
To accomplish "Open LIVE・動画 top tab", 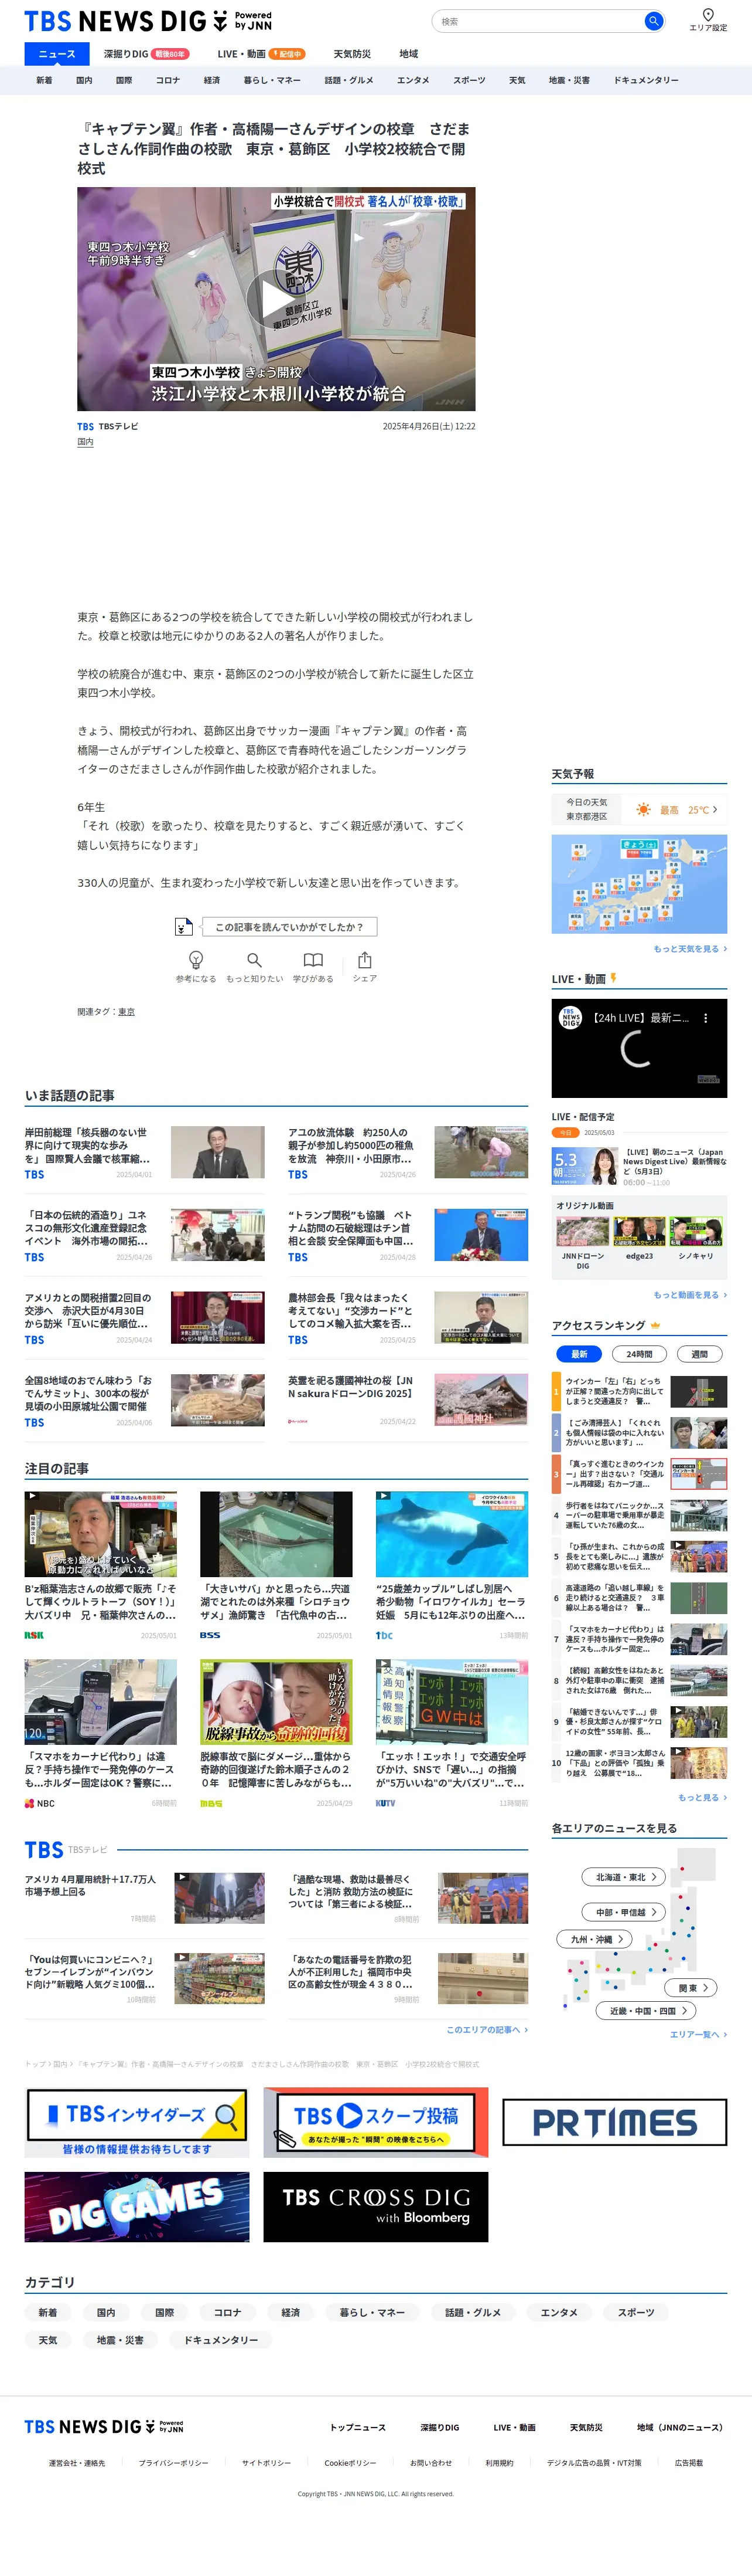I will tap(261, 54).
